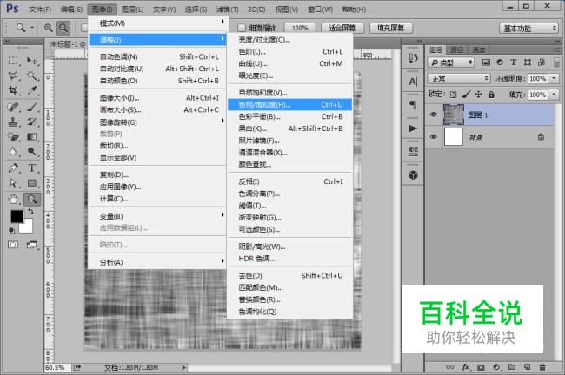
Task: Click Fill Screen button
Action: (390, 28)
